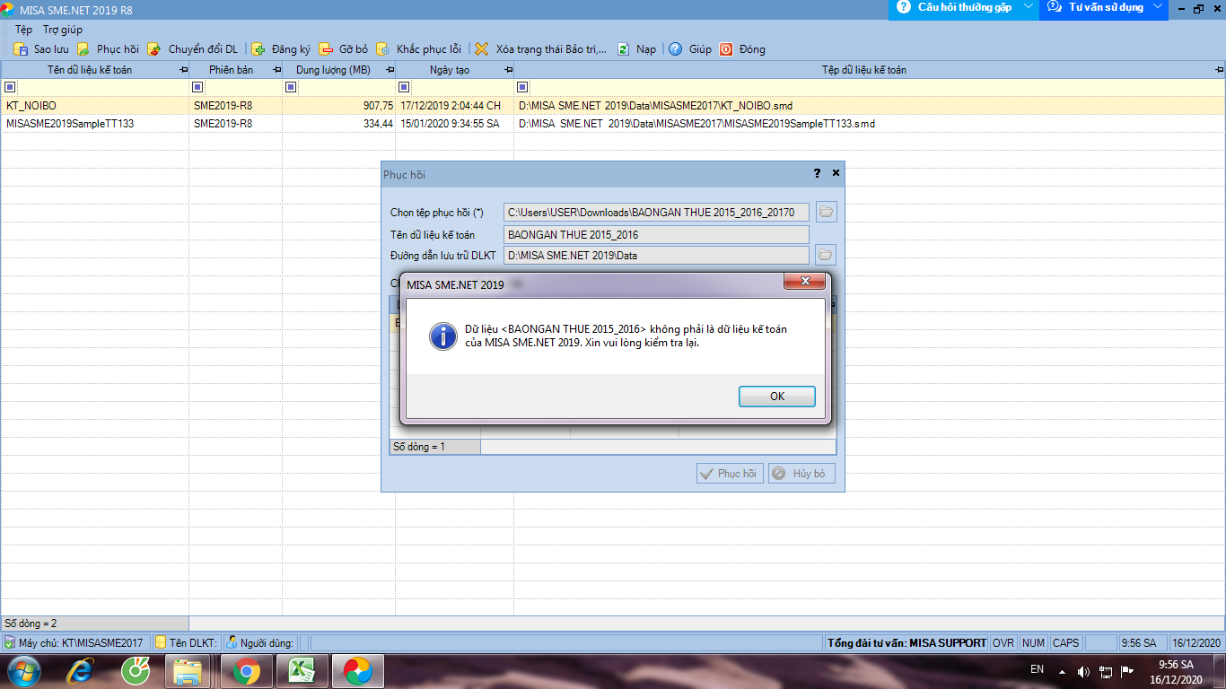Image resolution: width=1226 pixels, height=689 pixels.
Task: Click the Giúp help icon
Action: click(676, 49)
